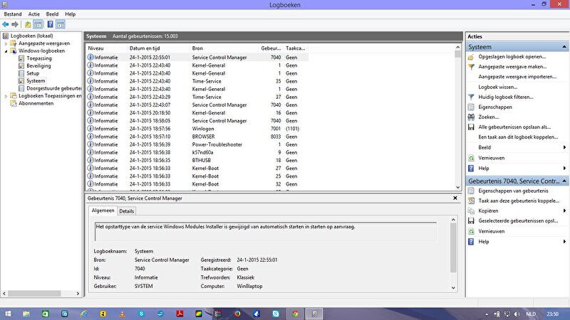Click the save icon for 'Alle gebeurtenissen opslaan als'

click(x=471, y=127)
